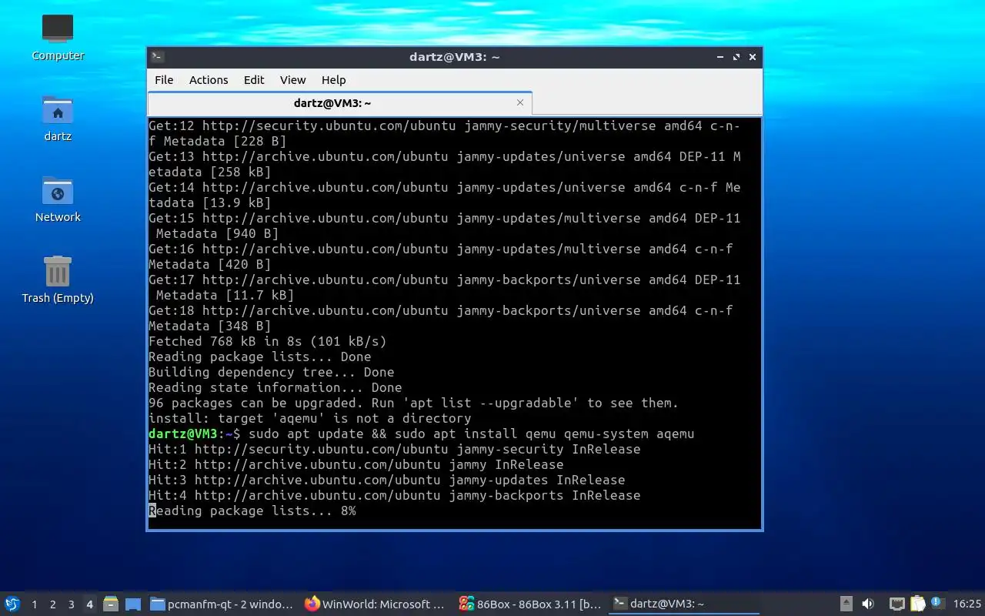
Task: Click the removable media eject tray icon
Action: click(846, 604)
